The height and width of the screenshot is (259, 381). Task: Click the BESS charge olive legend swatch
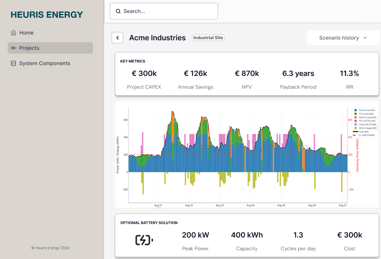(355, 128)
